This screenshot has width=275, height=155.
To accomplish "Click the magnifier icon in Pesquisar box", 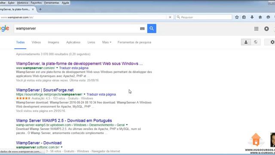I will point(178,17).
